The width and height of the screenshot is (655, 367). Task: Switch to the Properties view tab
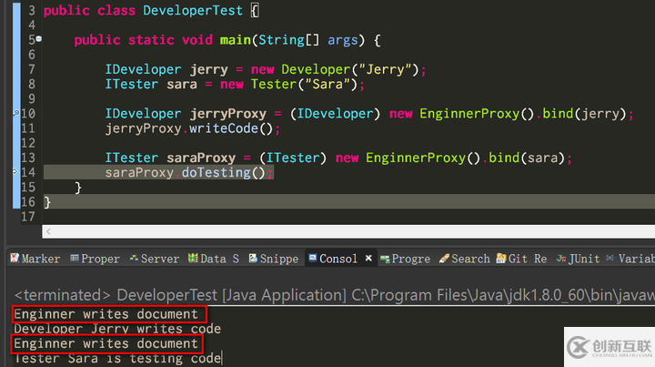[x=95, y=259]
